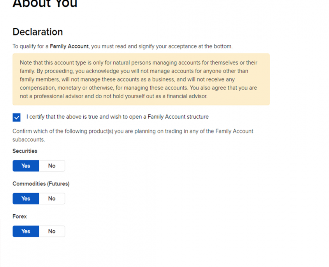The height and width of the screenshot is (267, 329).
Task: Click the Declaration heading
Action: pos(37,32)
